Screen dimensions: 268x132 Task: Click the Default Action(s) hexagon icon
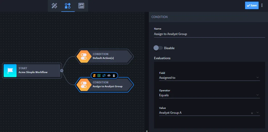[84, 56]
